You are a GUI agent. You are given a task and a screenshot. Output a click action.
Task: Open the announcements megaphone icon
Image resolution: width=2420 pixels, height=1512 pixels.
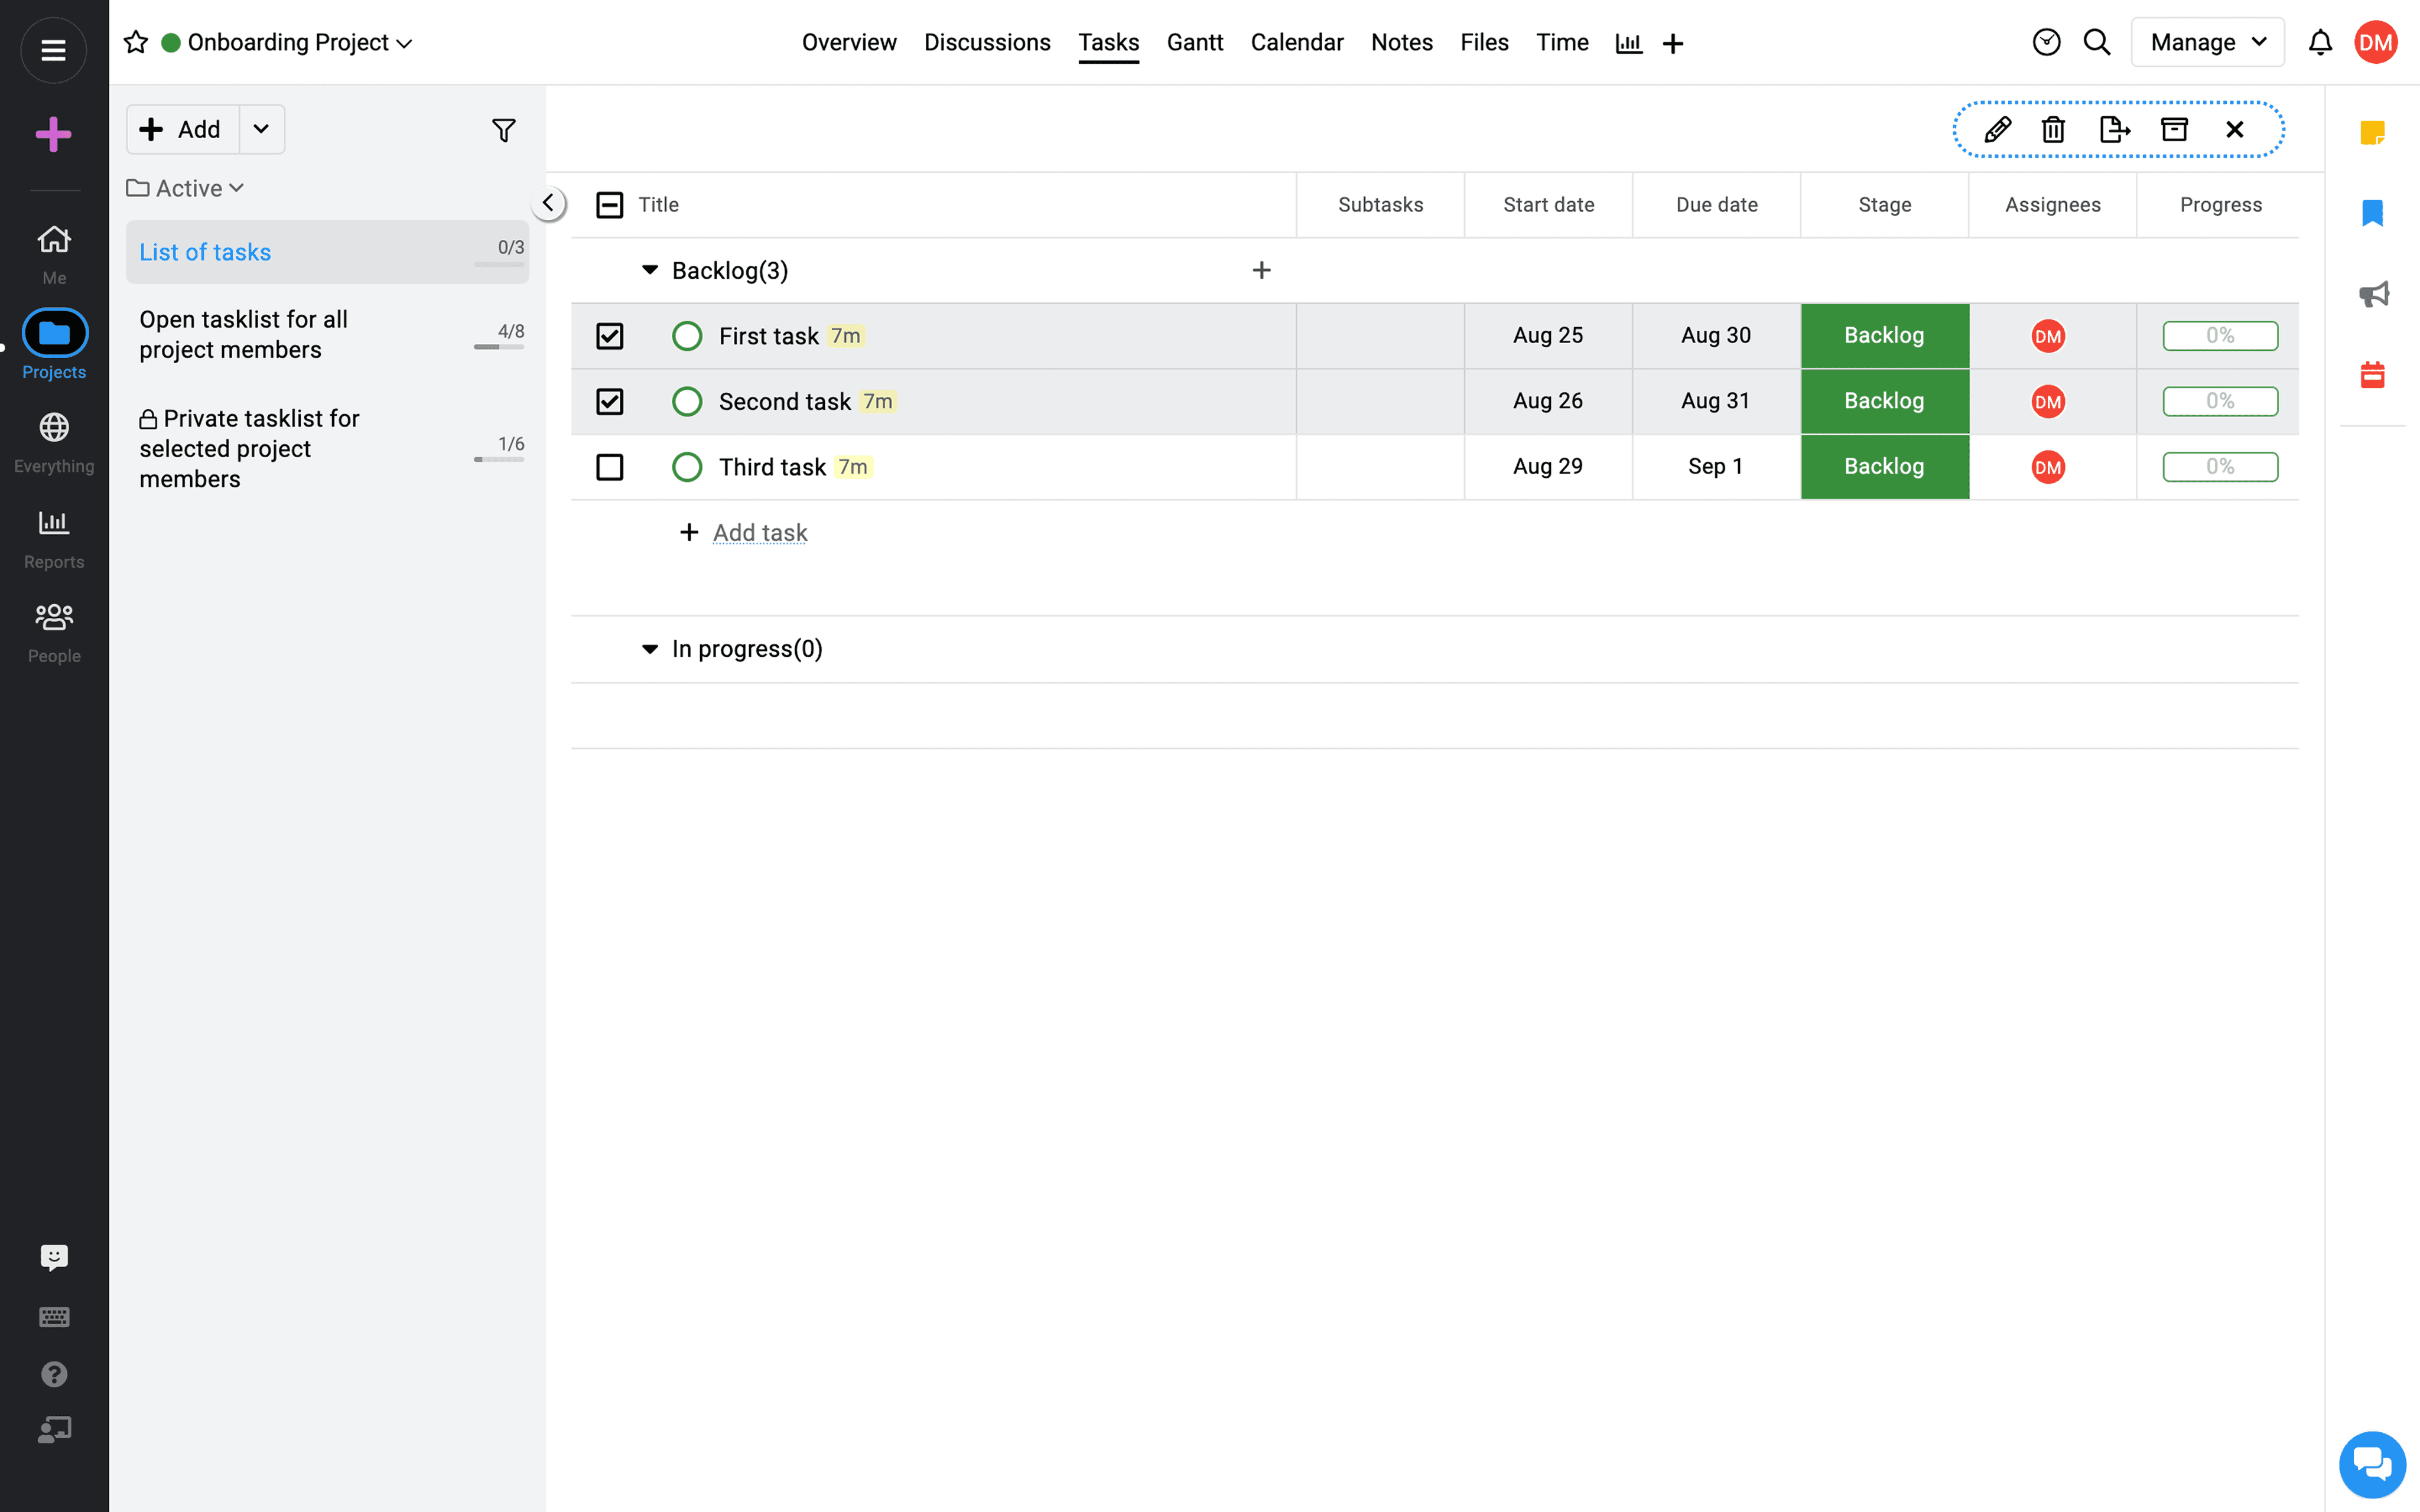coord(2373,294)
